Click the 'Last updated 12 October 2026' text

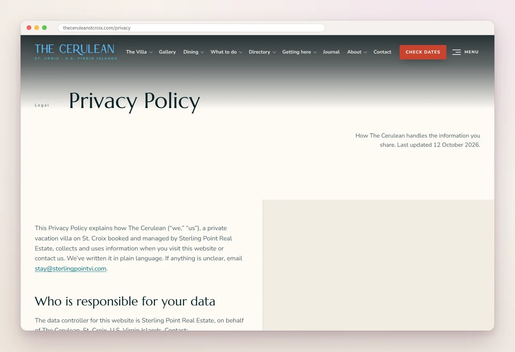(439, 145)
